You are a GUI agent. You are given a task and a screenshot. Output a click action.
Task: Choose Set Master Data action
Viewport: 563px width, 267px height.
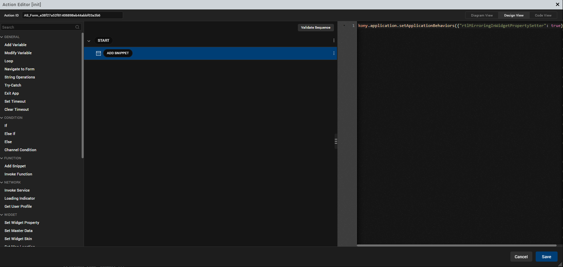tap(19, 231)
